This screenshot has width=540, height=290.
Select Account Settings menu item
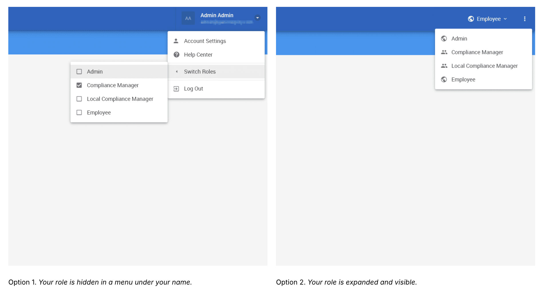point(216,41)
